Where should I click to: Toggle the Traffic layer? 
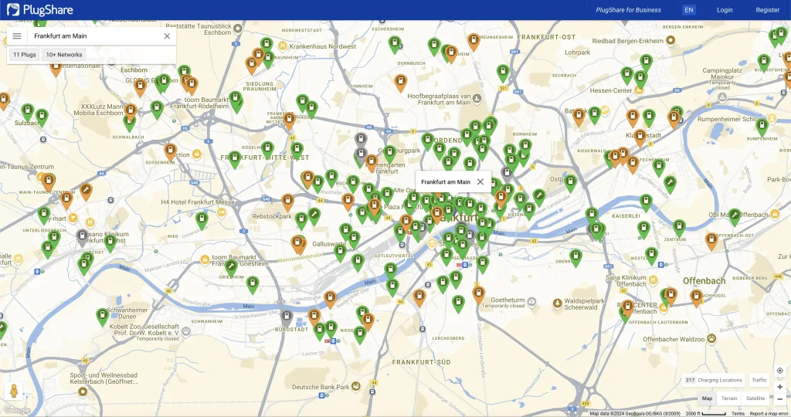click(759, 380)
